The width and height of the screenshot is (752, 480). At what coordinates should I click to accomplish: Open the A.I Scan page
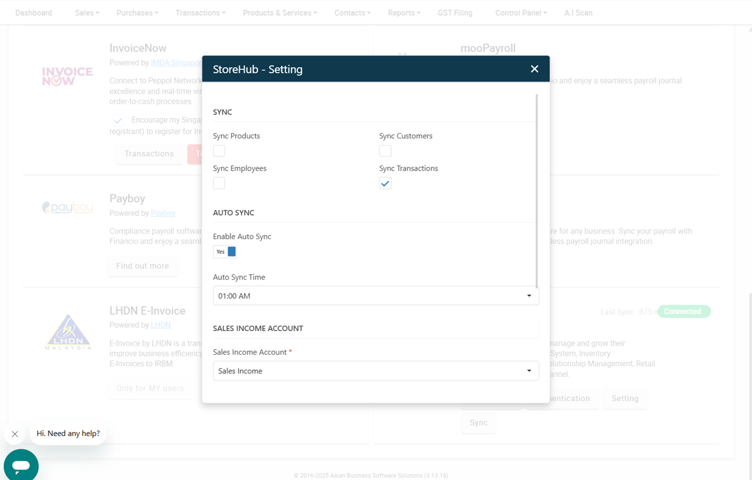click(x=578, y=13)
